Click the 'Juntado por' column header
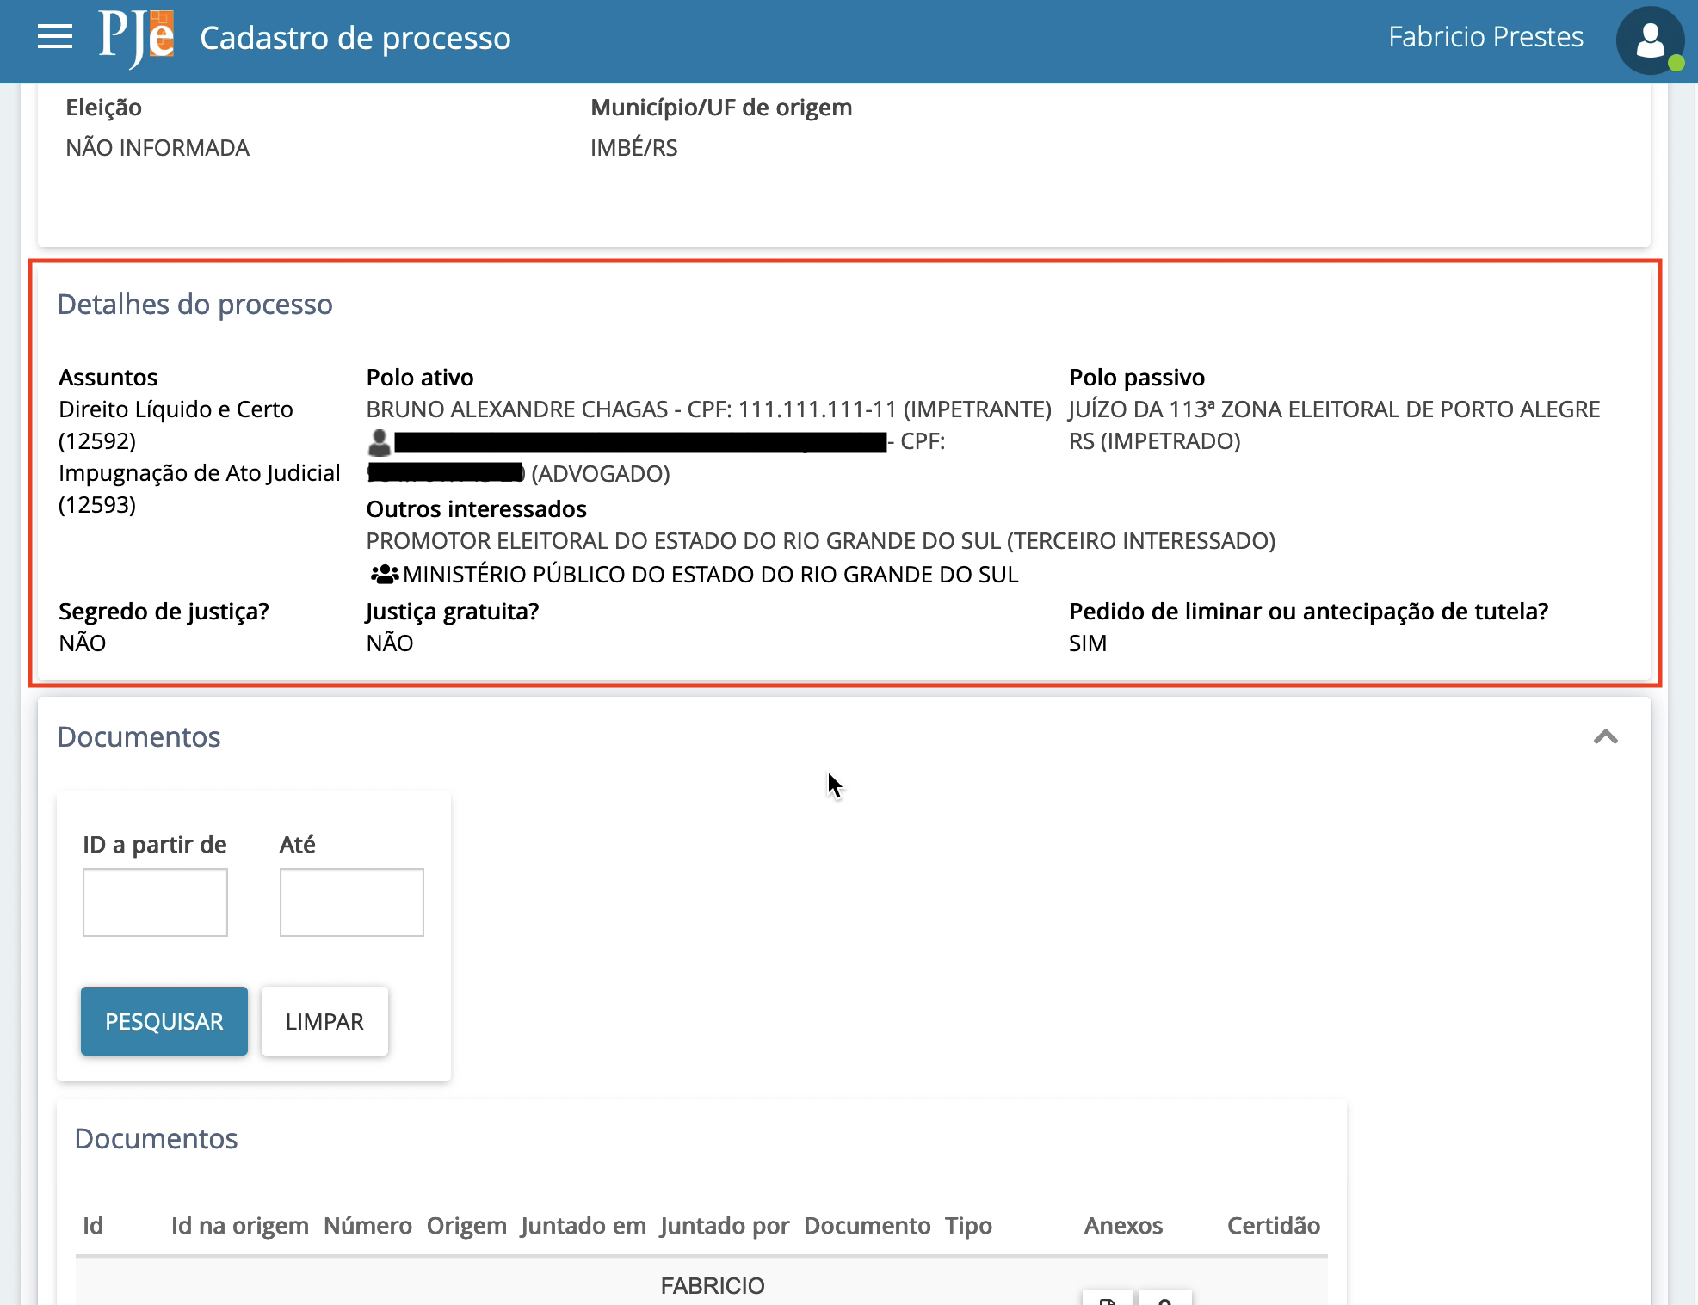Image resolution: width=1698 pixels, height=1305 pixels. pos(725,1226)
